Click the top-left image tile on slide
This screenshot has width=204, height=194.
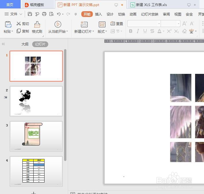point(181,88)
